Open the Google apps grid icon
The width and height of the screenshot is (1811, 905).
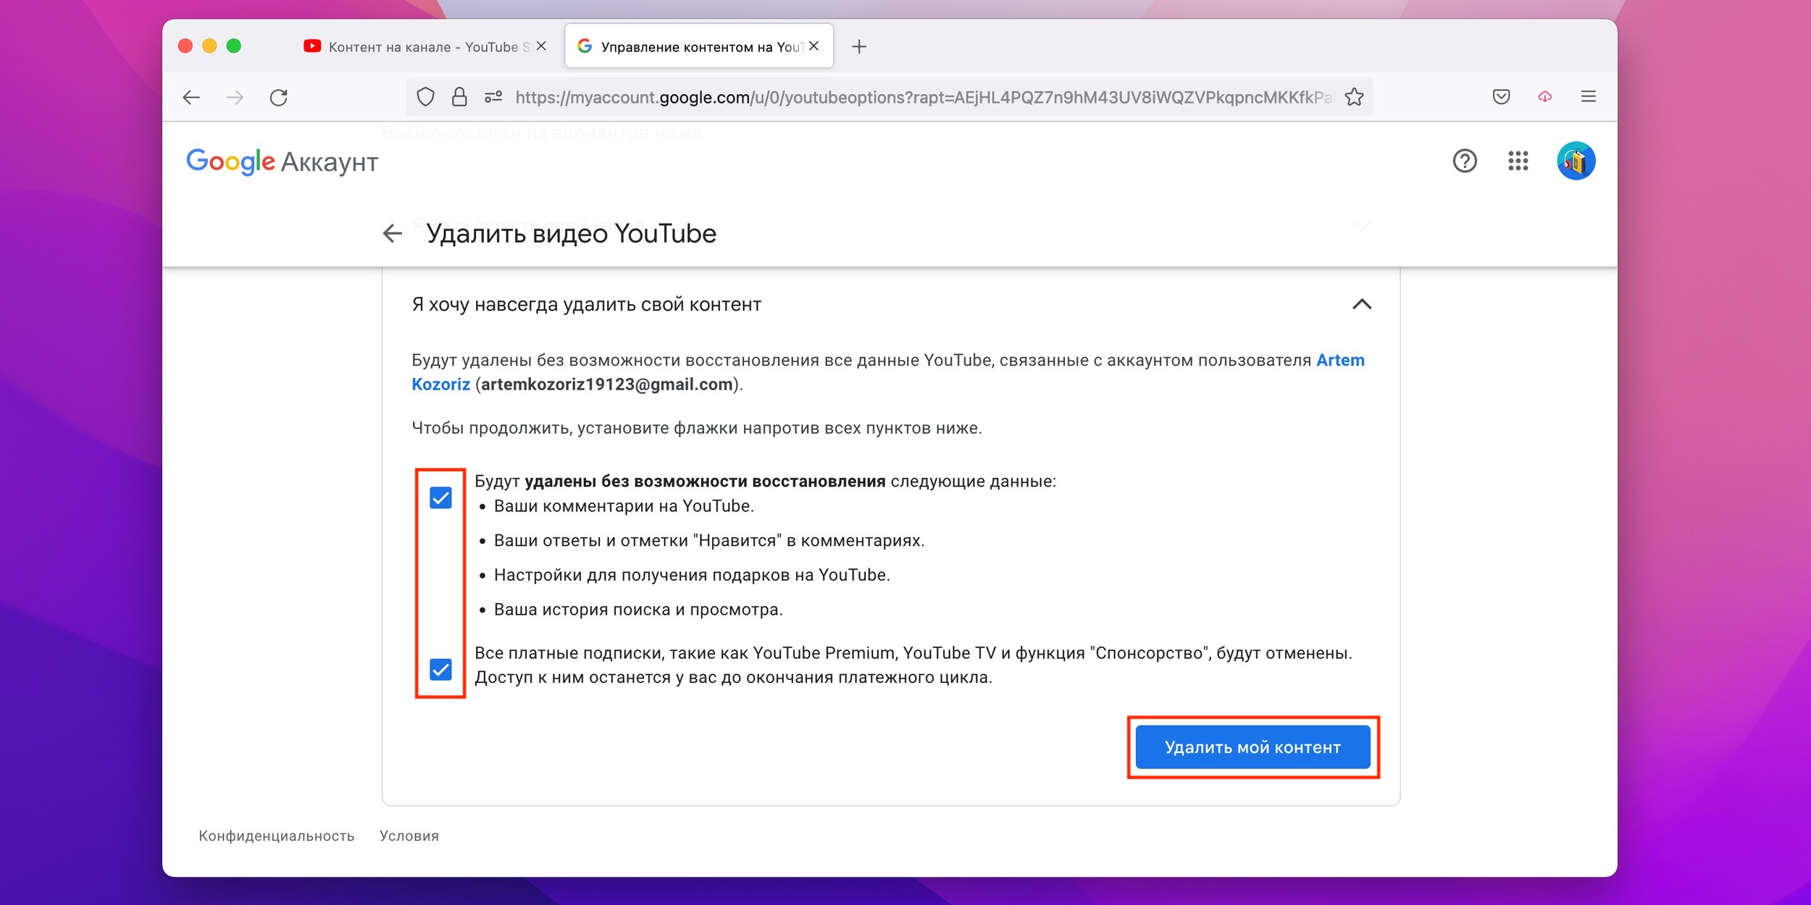point(1518,161)
